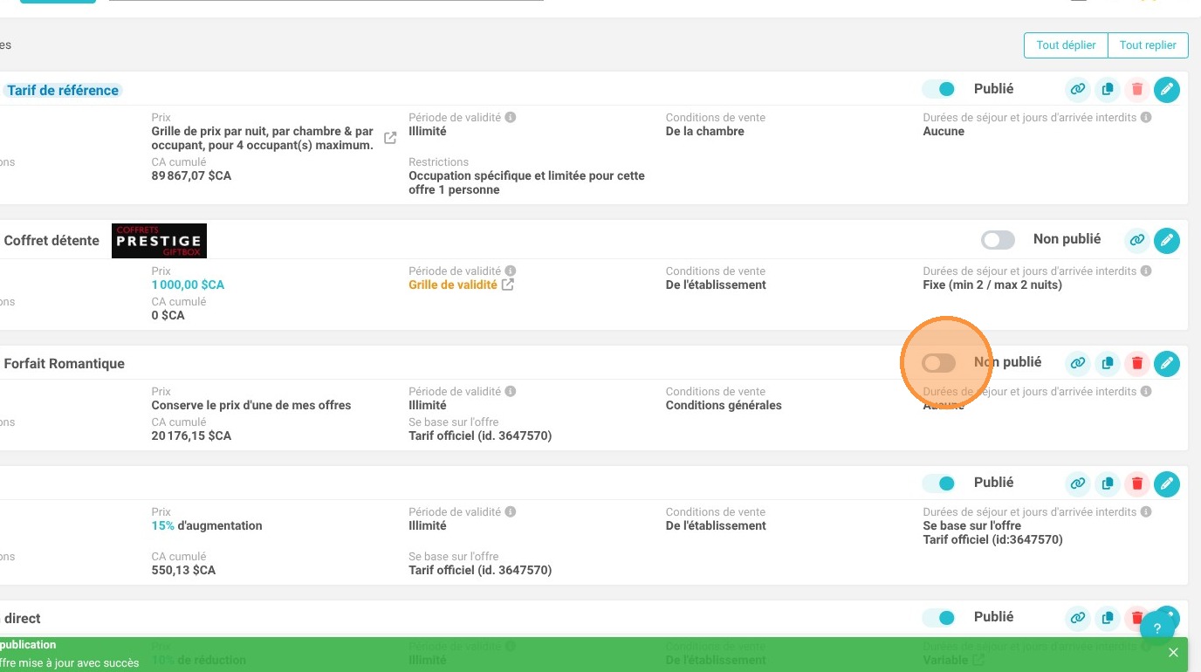The width and height of the screenshot is (1201, 672).
Task: Click the occupation restriction text
Action: (526, 182)
